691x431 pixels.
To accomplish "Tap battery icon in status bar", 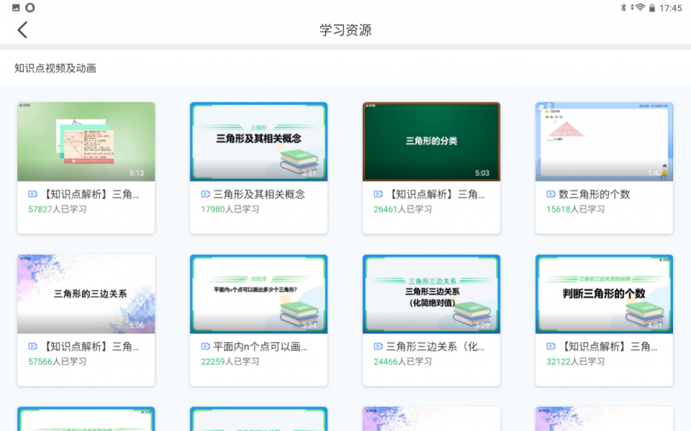I will coord(652,8).
